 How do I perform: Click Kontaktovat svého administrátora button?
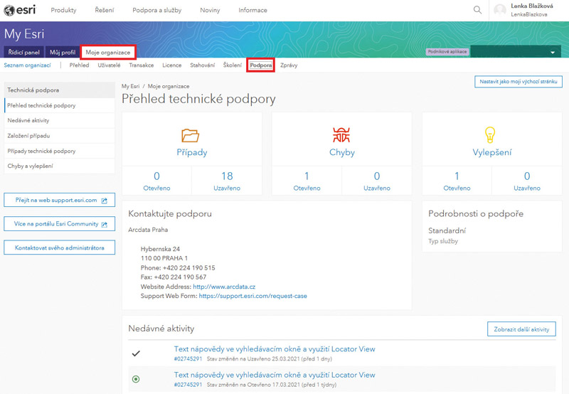tap(60, 247)
